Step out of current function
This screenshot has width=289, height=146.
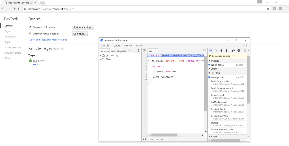tap(227, 51)
